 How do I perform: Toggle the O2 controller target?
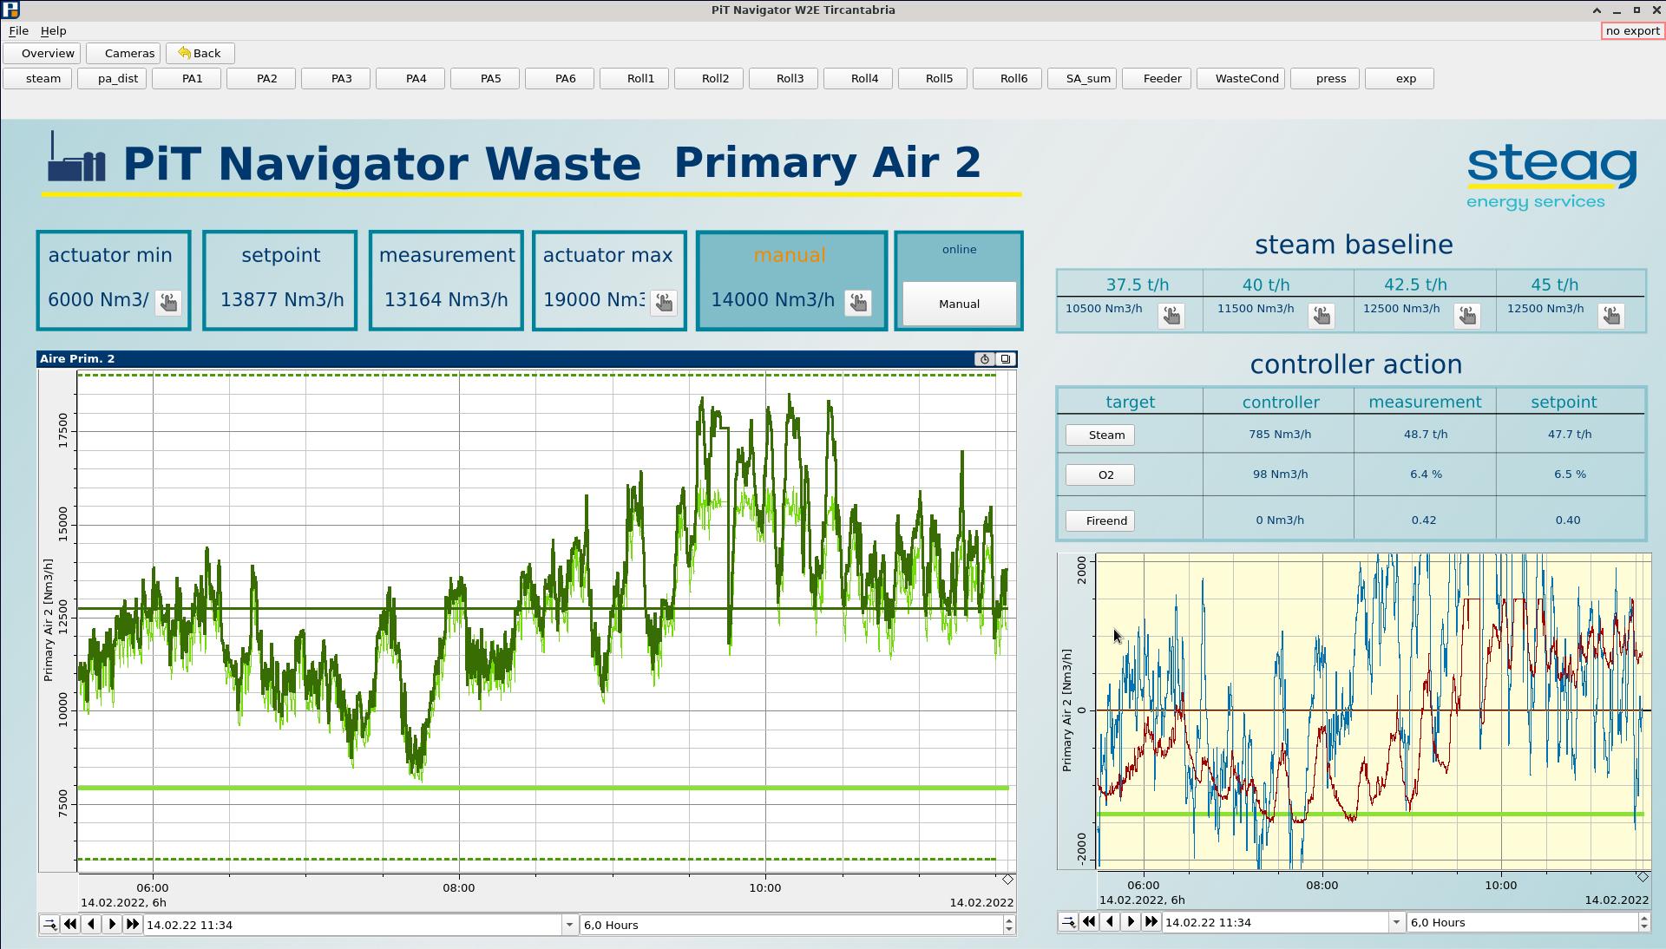tap(1099, 475)
